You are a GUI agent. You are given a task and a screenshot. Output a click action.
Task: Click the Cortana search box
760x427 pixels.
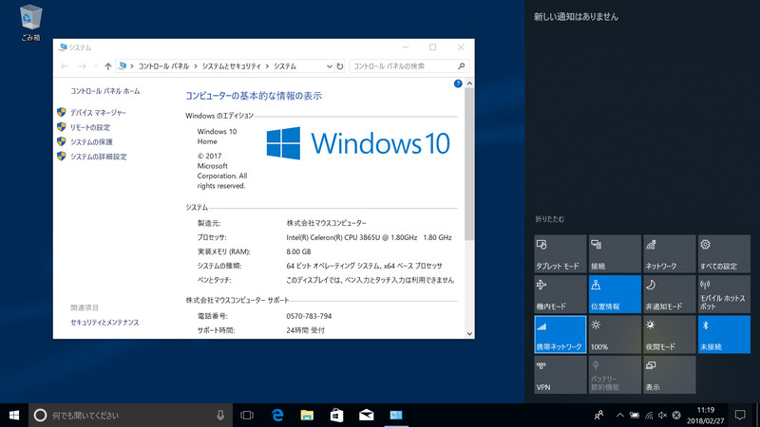129,415
